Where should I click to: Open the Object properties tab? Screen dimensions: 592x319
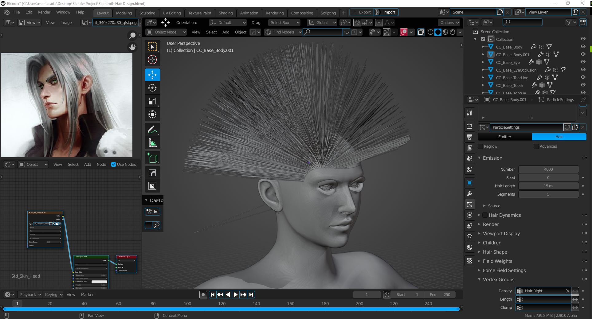pyautogui.click(x=469, y=183)
